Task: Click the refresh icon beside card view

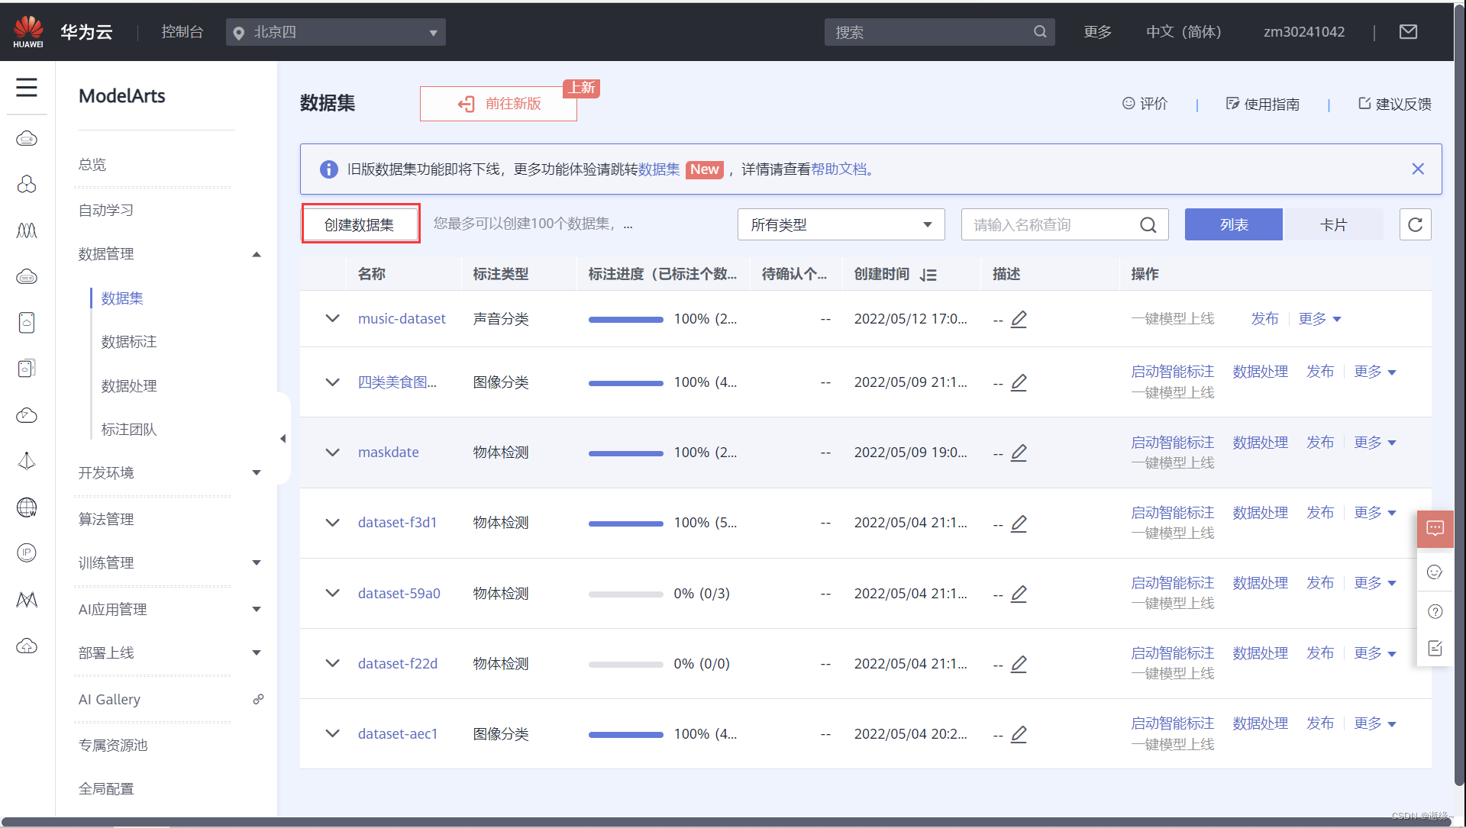Action: 1415,224
